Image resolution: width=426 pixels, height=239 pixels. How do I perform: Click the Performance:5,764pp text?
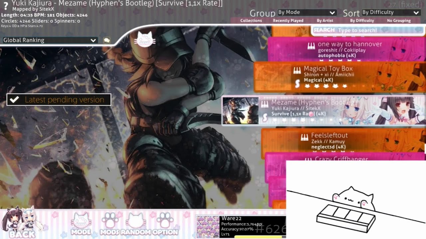click(242, 224)
